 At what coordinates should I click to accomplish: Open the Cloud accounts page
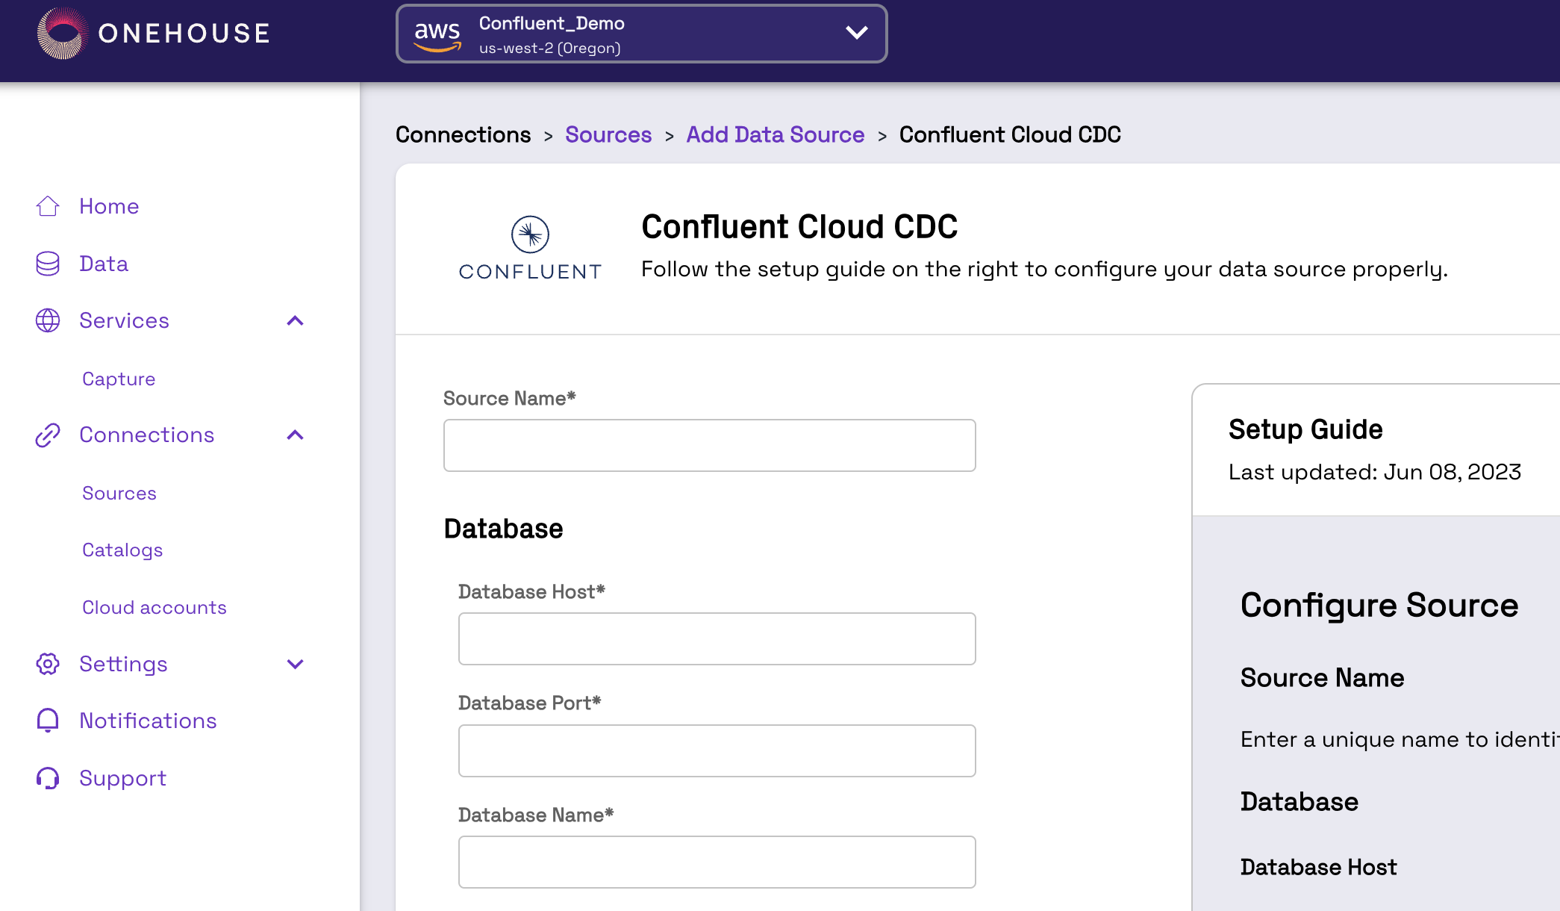pyautogui.click(x=154, y=607)
